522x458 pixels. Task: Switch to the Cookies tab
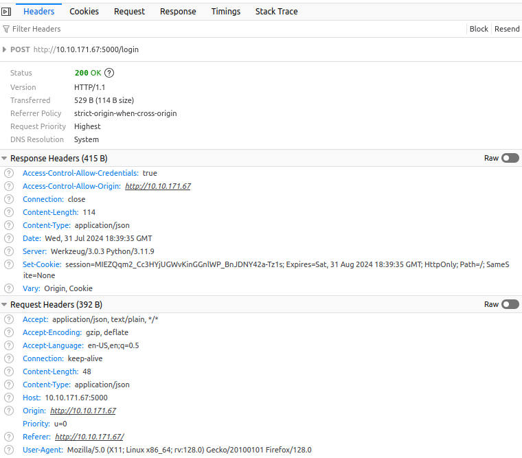[84, 12]
